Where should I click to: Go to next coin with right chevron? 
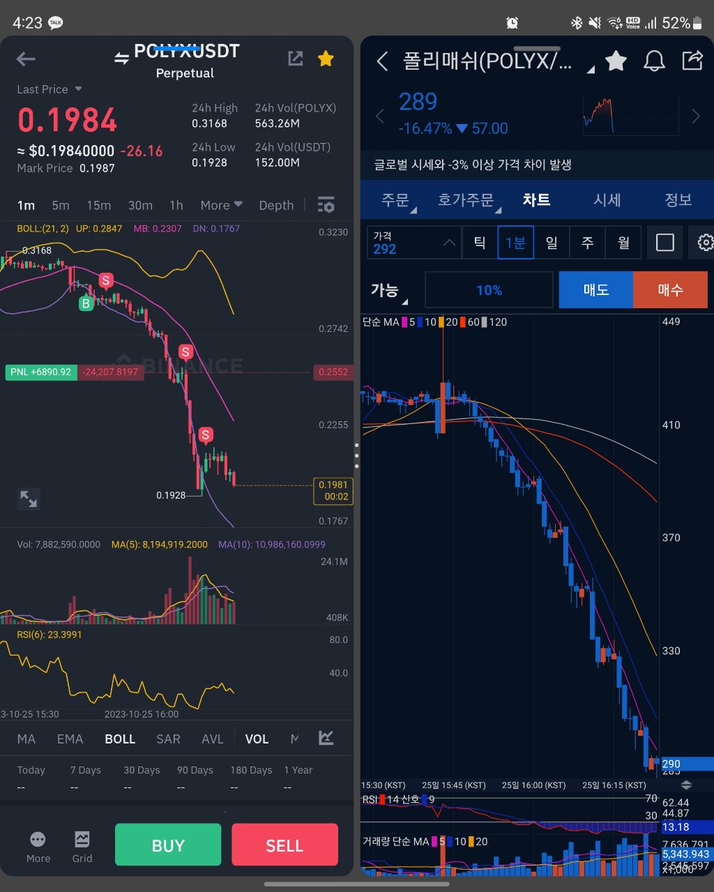tap(695, 116)
